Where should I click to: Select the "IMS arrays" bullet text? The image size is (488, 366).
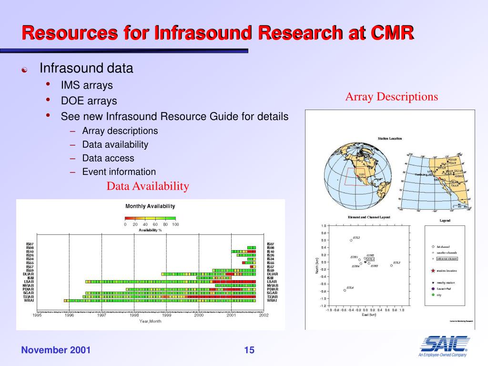[x=87, y=85]
